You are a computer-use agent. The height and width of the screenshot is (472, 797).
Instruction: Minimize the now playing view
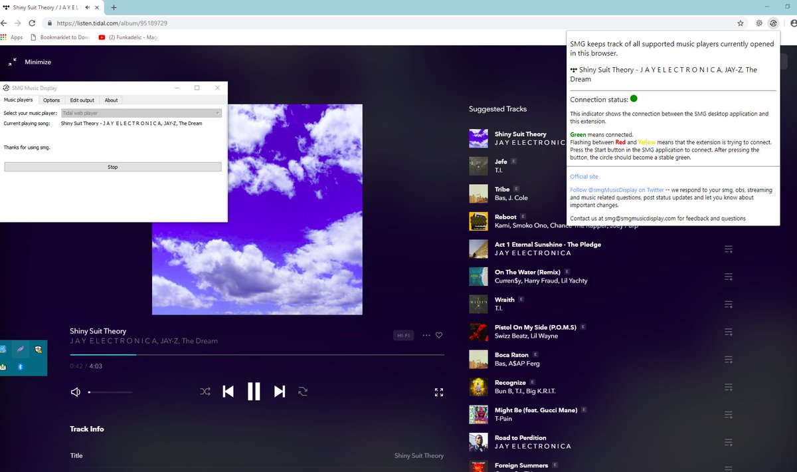coord(38,62)
